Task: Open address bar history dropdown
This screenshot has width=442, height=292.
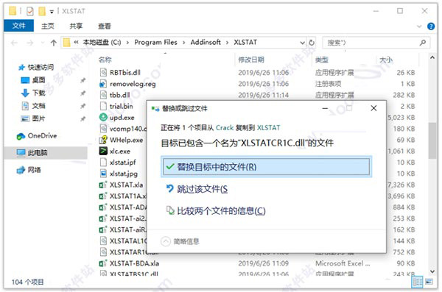Action: (x=303, y=43)
